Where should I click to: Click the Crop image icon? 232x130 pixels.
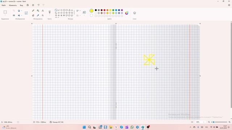click(14, 10)
